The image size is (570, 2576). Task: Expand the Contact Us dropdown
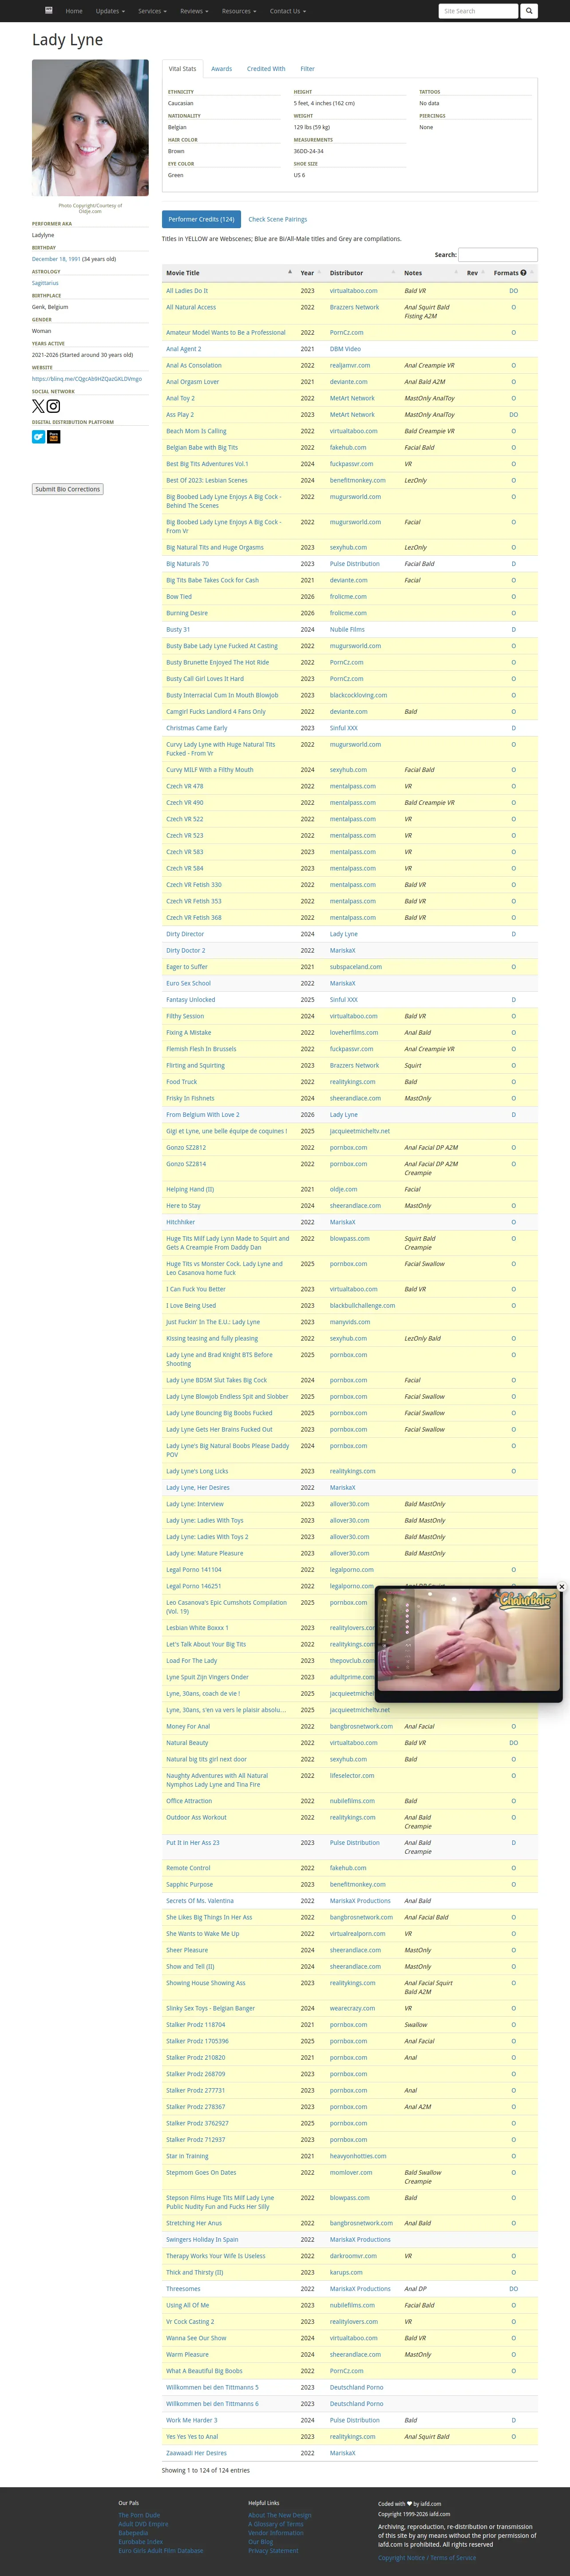pyautogui.click(x=287, y=11)
